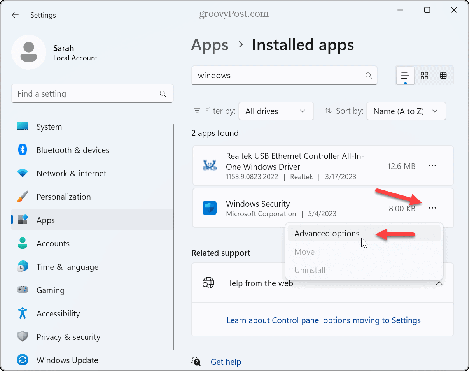Click the Realtek driver crab icon

210,165
